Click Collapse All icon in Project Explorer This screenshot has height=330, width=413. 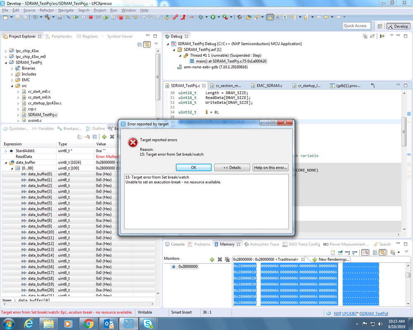click(140, 45)
